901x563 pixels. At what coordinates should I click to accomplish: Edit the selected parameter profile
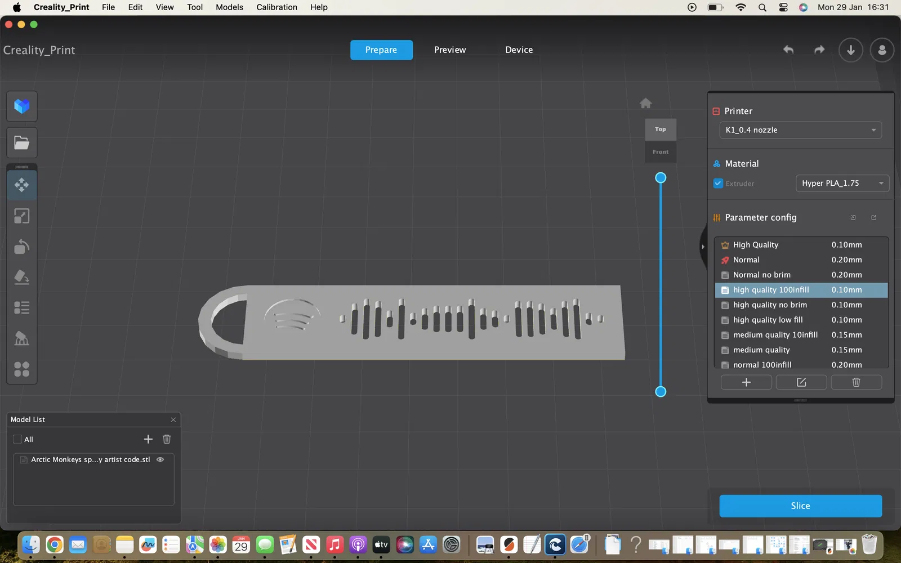(801, 382)
